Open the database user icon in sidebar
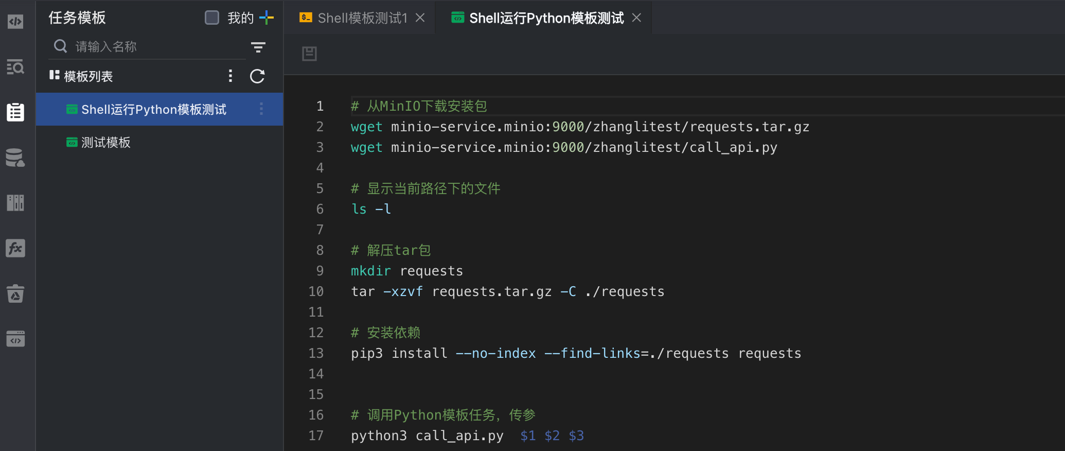 15,158
